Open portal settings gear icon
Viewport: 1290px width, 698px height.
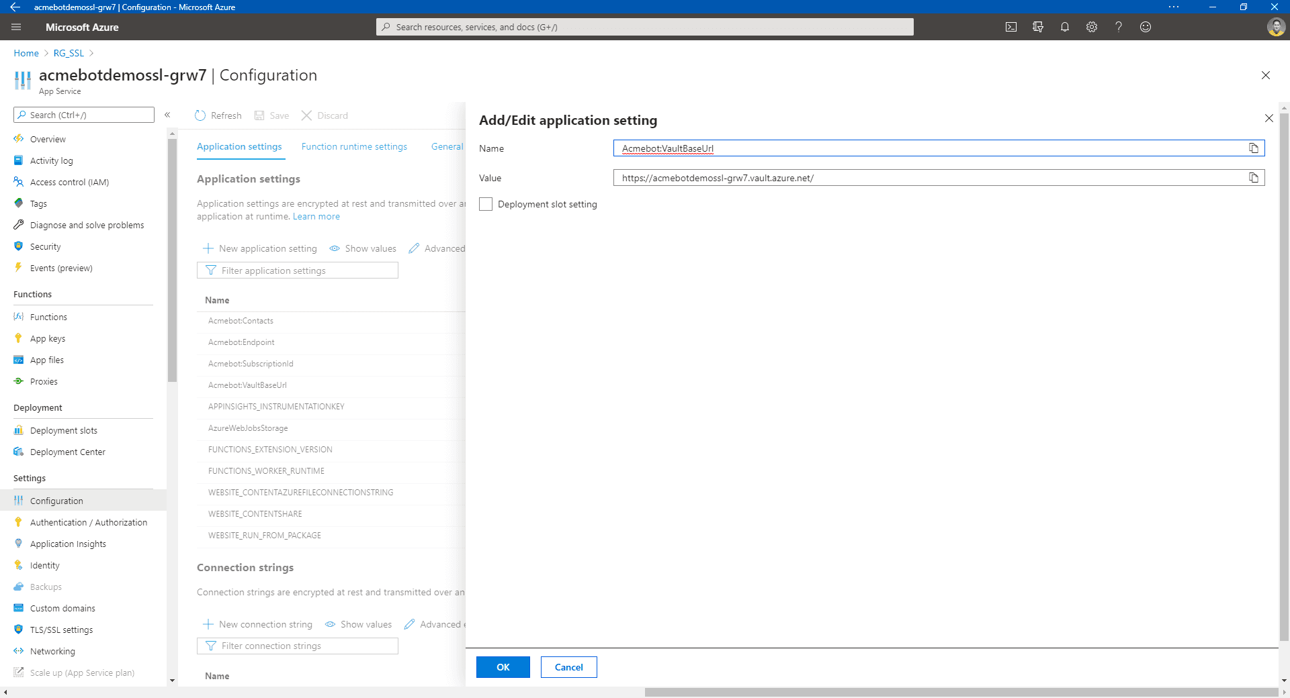pyautogui.click(x=1092, y=27)
